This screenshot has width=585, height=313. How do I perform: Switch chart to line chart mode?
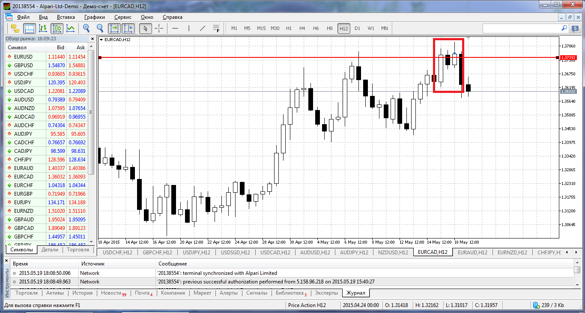click(x=71, y=29)
